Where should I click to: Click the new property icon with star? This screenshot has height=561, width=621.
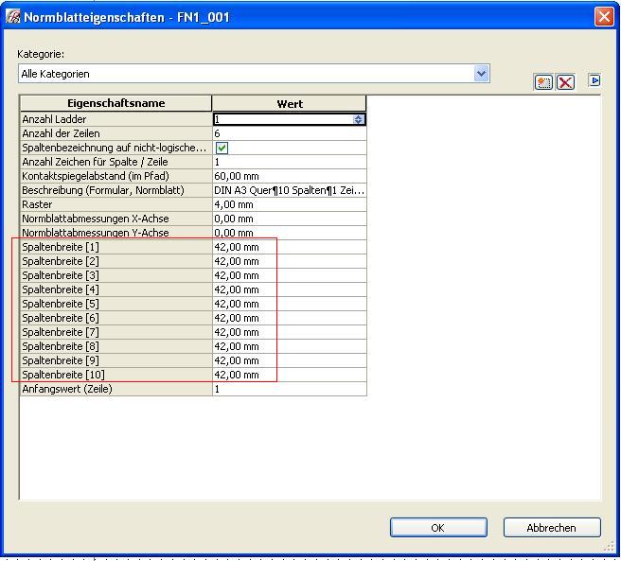(x=543, y=82)
